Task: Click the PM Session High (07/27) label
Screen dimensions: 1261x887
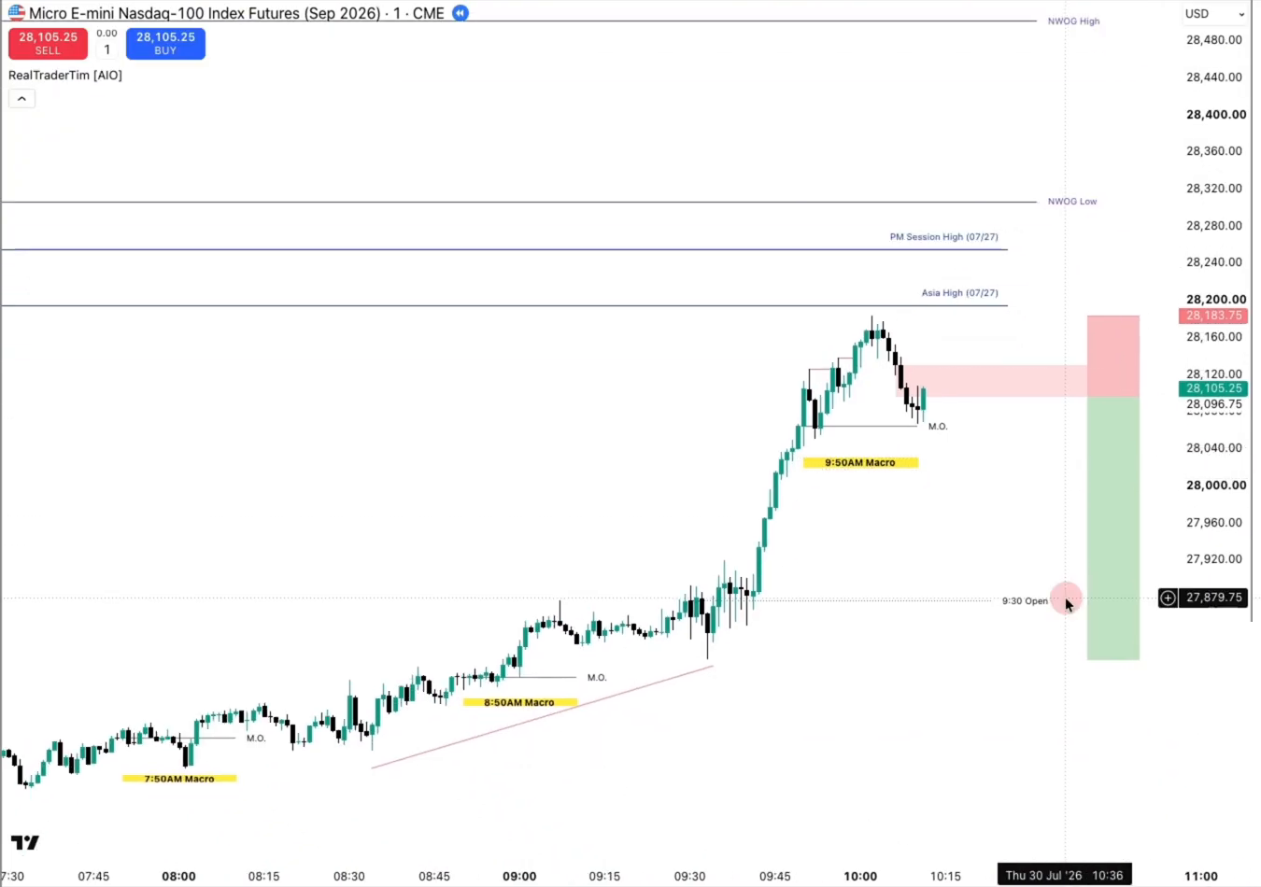Action: (x=943, y=237)
